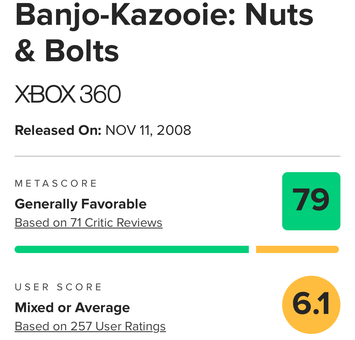
Task: Click the horizontal divider below release date
Action: click(177, 156)
